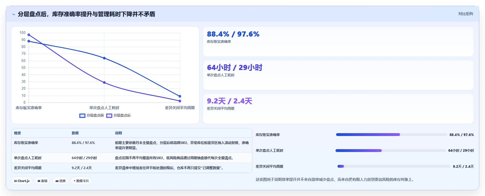Screen dimensions: 485x196
Task: Click the description starting 前期主要依赖月末全量盘点
Action: (x=182, y=145)
